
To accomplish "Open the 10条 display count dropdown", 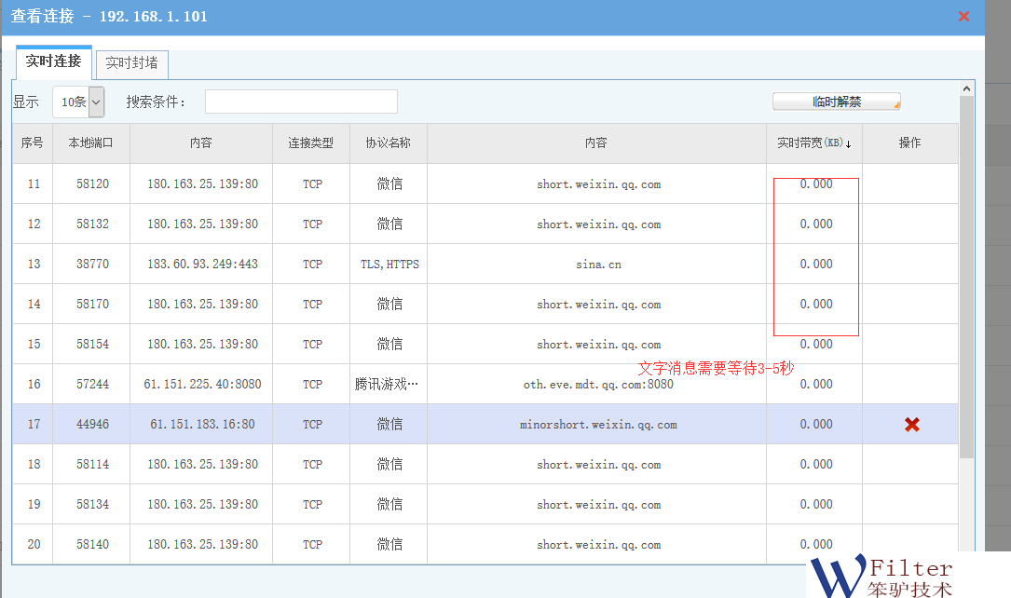I will (x=78, y=102).
